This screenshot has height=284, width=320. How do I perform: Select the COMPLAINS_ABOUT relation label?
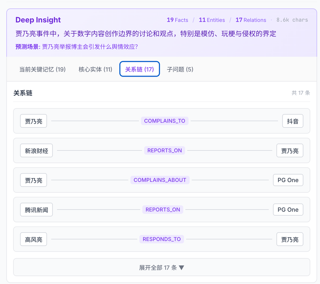[x=160, y=180]
